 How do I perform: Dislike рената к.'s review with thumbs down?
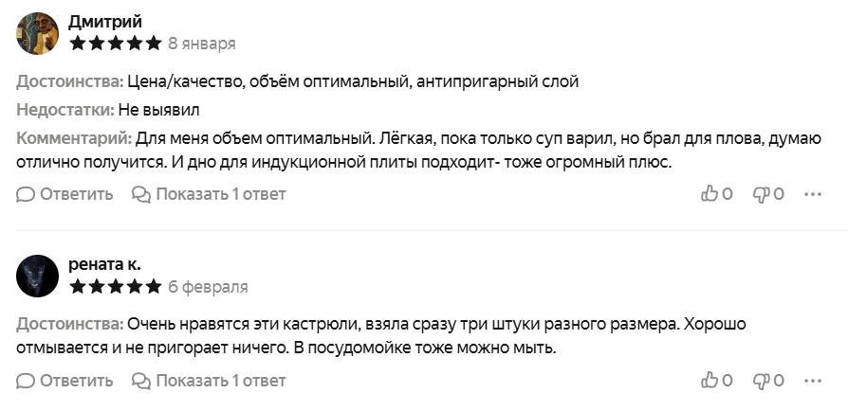point(761,381)
